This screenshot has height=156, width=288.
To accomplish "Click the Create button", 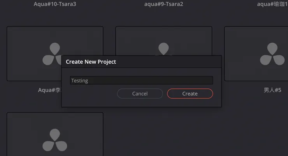I will (x=190, y=94).
